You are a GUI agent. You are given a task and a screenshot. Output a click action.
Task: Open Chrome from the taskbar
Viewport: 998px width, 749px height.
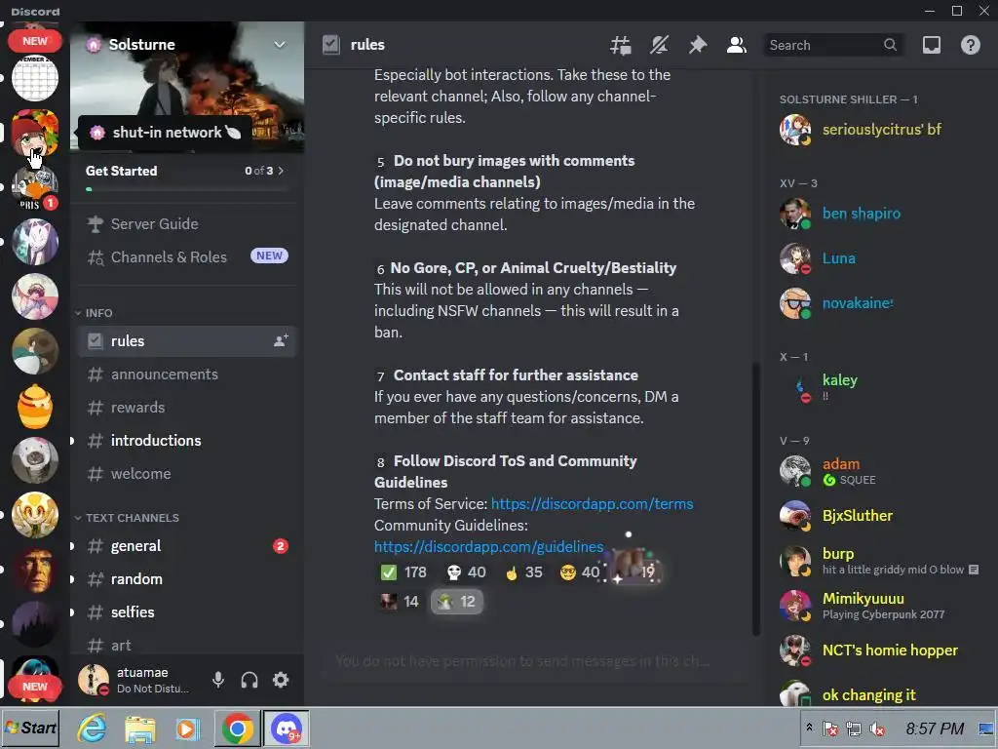237,729
